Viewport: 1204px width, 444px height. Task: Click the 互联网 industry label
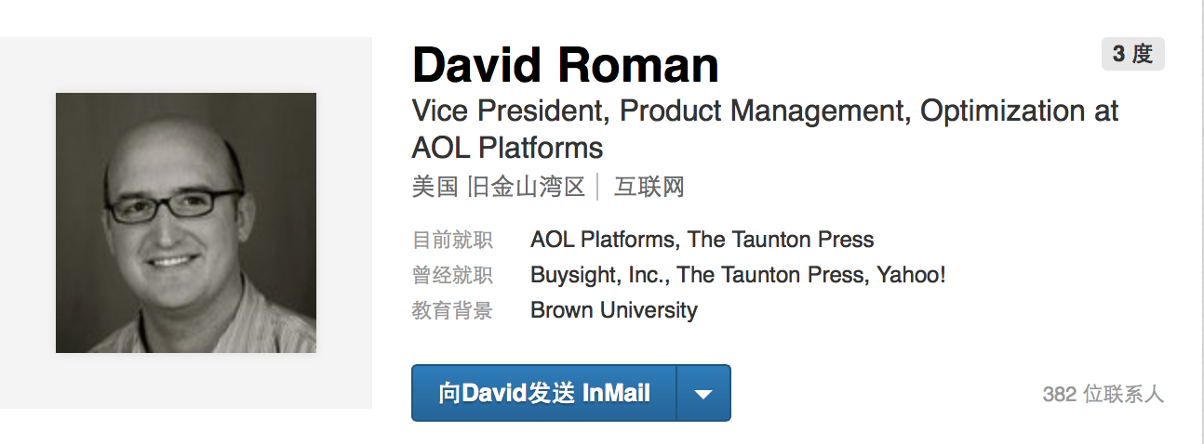(x=649, y=188)
